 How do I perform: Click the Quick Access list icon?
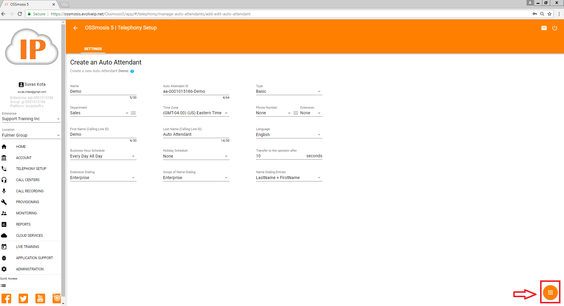tap(3, 286)
